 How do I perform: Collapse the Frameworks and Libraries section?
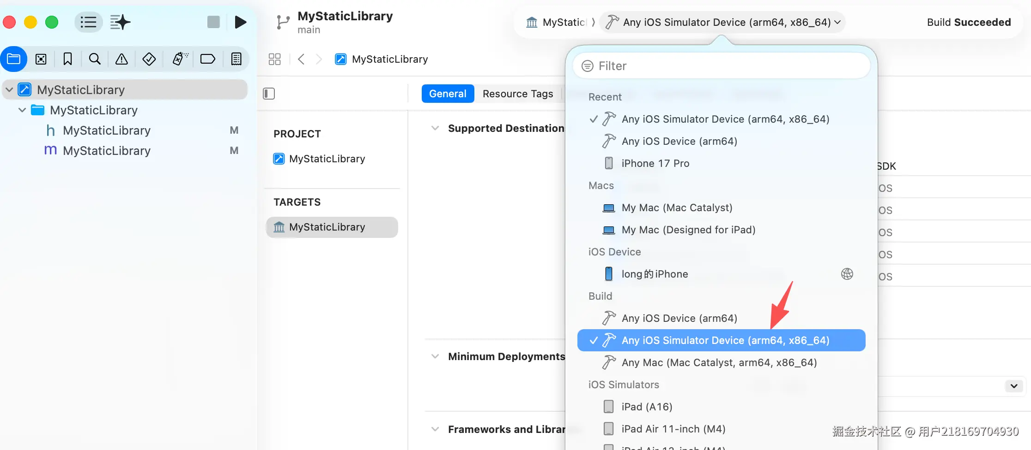pyautogui.click(x=435, y=429)
